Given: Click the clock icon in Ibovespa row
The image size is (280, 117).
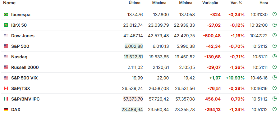Looking at the screenshot, I should 274,15.
